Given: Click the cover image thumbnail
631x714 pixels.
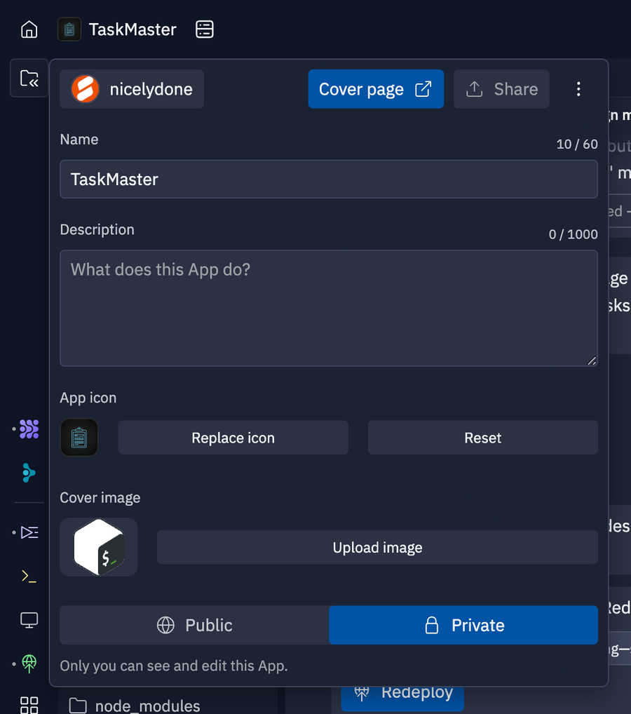Looking at the screenshot, I should pos(99,547).
